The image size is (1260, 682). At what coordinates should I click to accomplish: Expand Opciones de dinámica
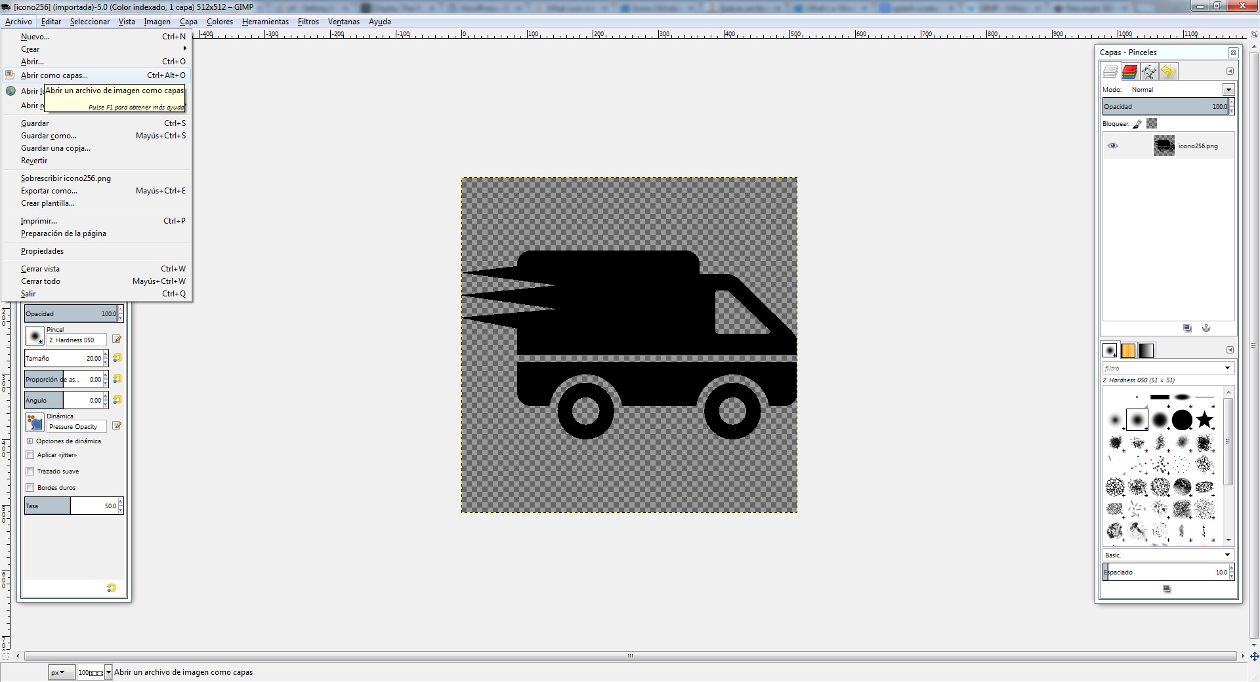[x=30, y=441]
